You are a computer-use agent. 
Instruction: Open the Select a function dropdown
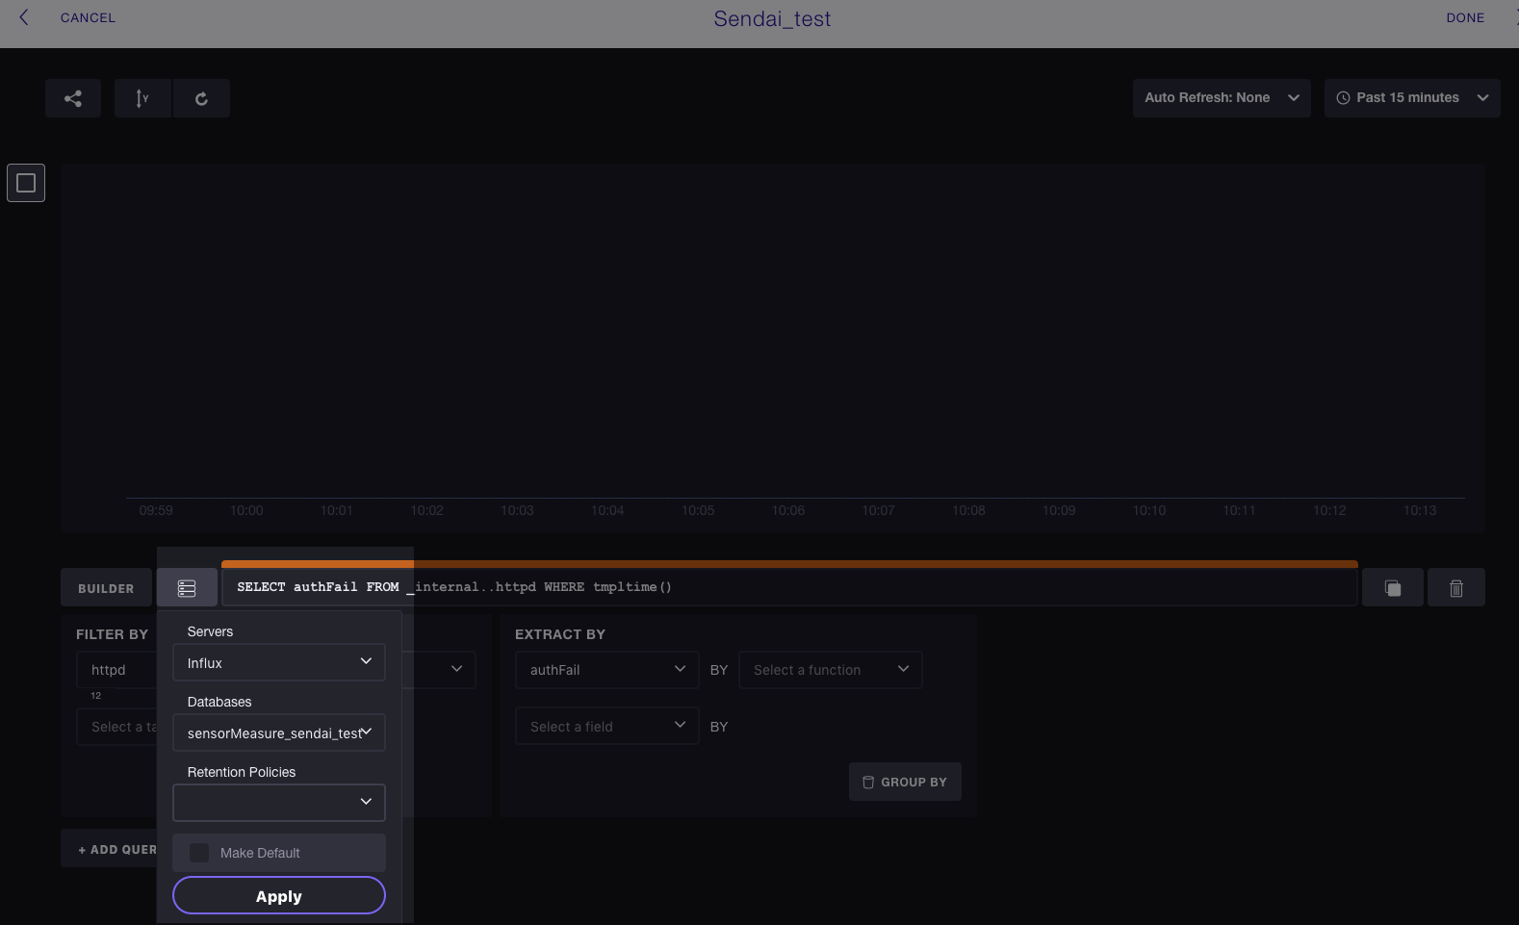[x=831, y=670]
